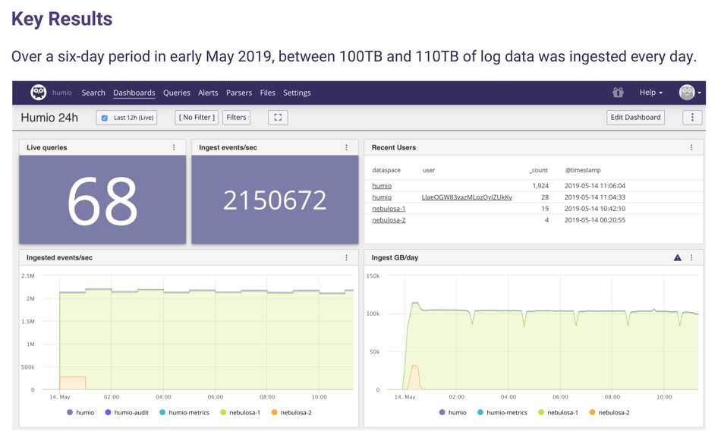Sort Recent Users by @timestamp column
Viewport: 721px width, 441px height.
[x=583, y=170]
